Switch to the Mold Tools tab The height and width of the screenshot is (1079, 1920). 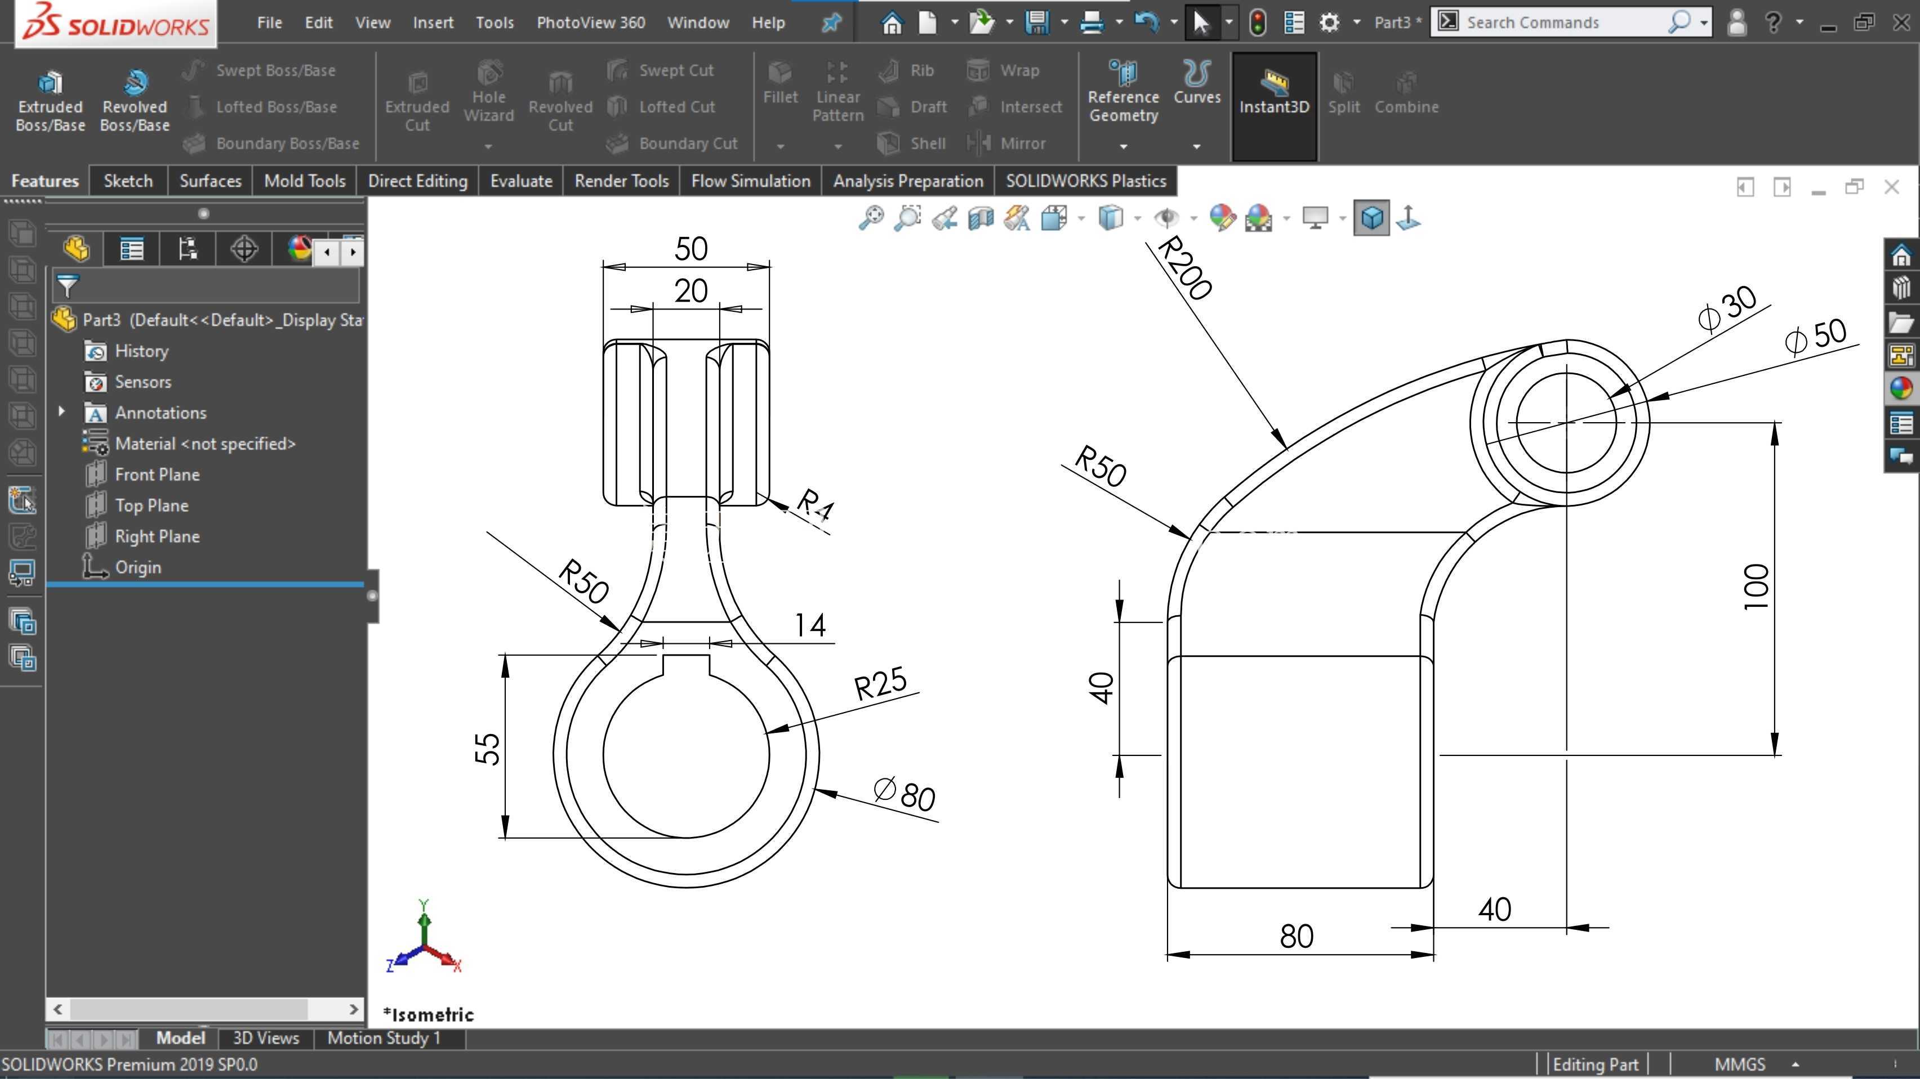tap(305, 181)
